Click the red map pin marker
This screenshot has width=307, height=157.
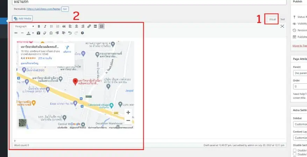pos(75,82)
